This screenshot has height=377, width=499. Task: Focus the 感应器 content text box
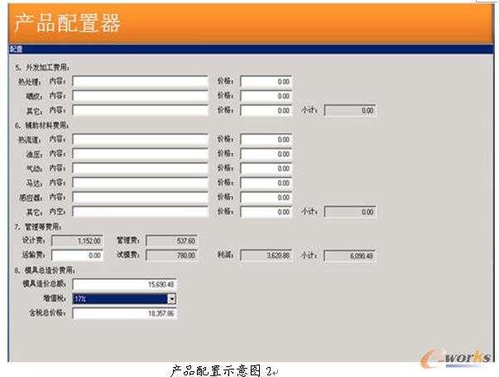[140, 197]
